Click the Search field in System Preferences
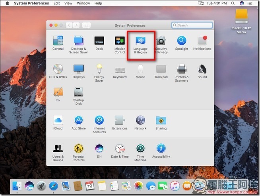Viewport: 260px width, 196px height. pos(192,25)
